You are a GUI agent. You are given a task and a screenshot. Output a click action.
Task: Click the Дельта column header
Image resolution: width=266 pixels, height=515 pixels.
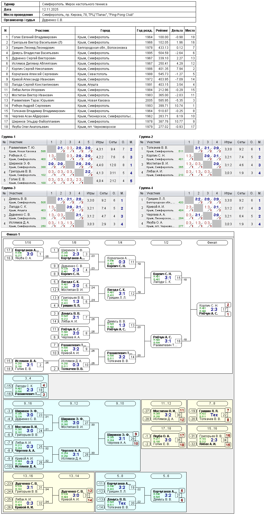pos(177,31)
